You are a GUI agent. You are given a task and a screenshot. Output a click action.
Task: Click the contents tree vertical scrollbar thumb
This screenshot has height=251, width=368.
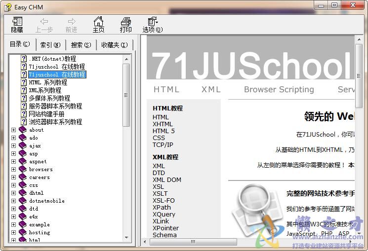point(126,95)
